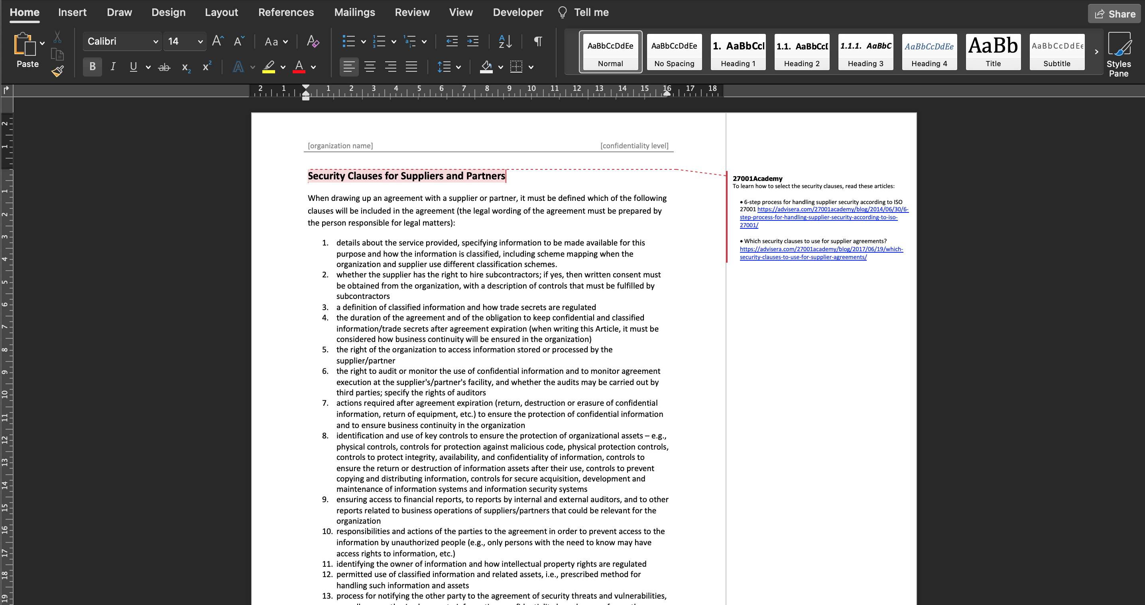Screen dimensions: 1145x605
Task: Toggle bold formatting
Action: [92, 67]
